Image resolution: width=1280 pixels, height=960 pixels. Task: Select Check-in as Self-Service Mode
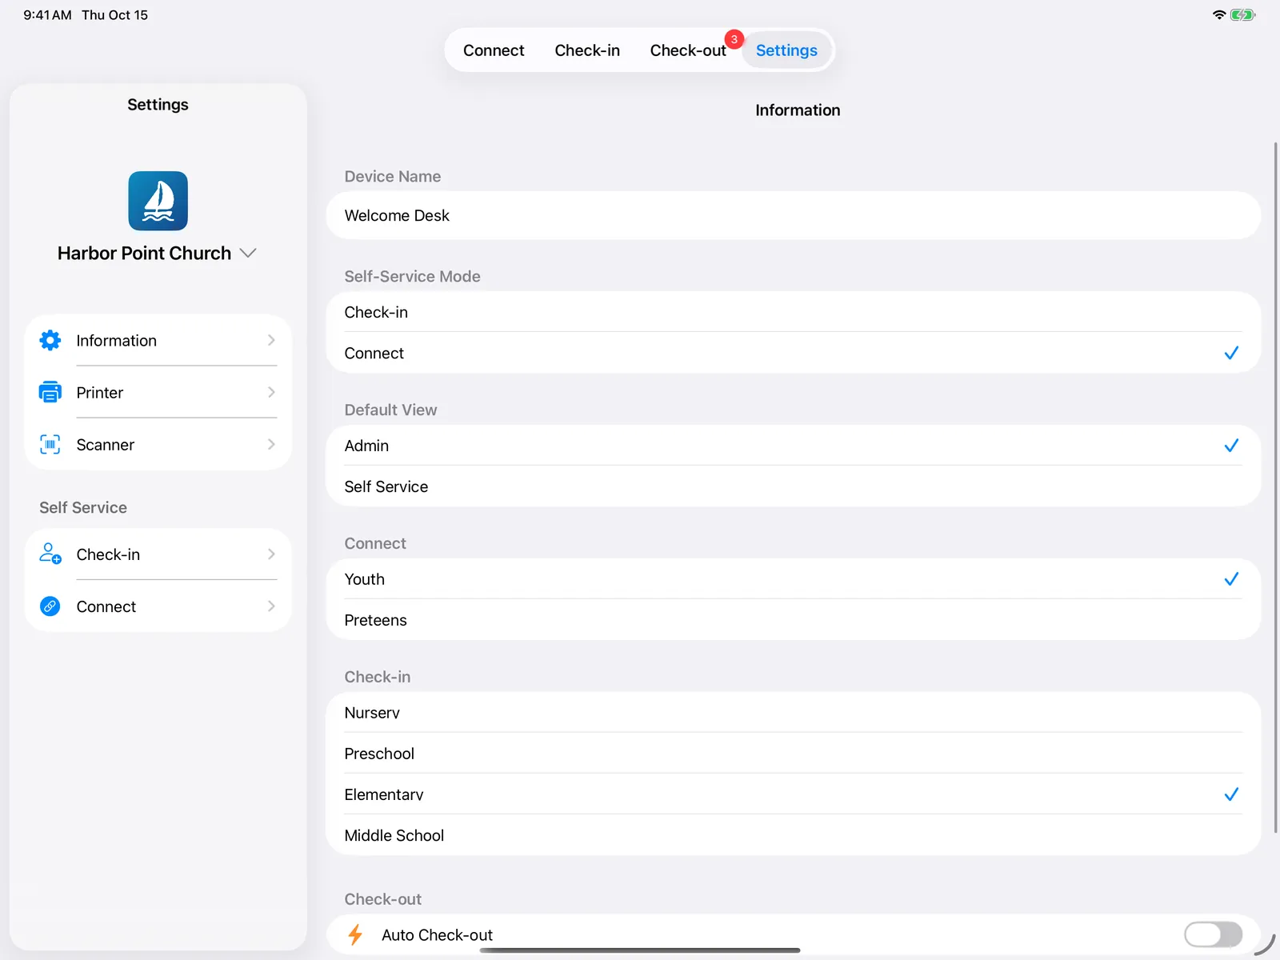[x=793, y=312]
